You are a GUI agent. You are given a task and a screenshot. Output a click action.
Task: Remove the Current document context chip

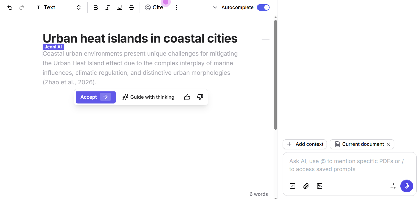388,144
